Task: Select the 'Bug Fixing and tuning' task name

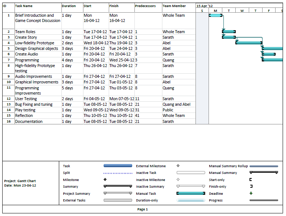Action: click(34, 104)
